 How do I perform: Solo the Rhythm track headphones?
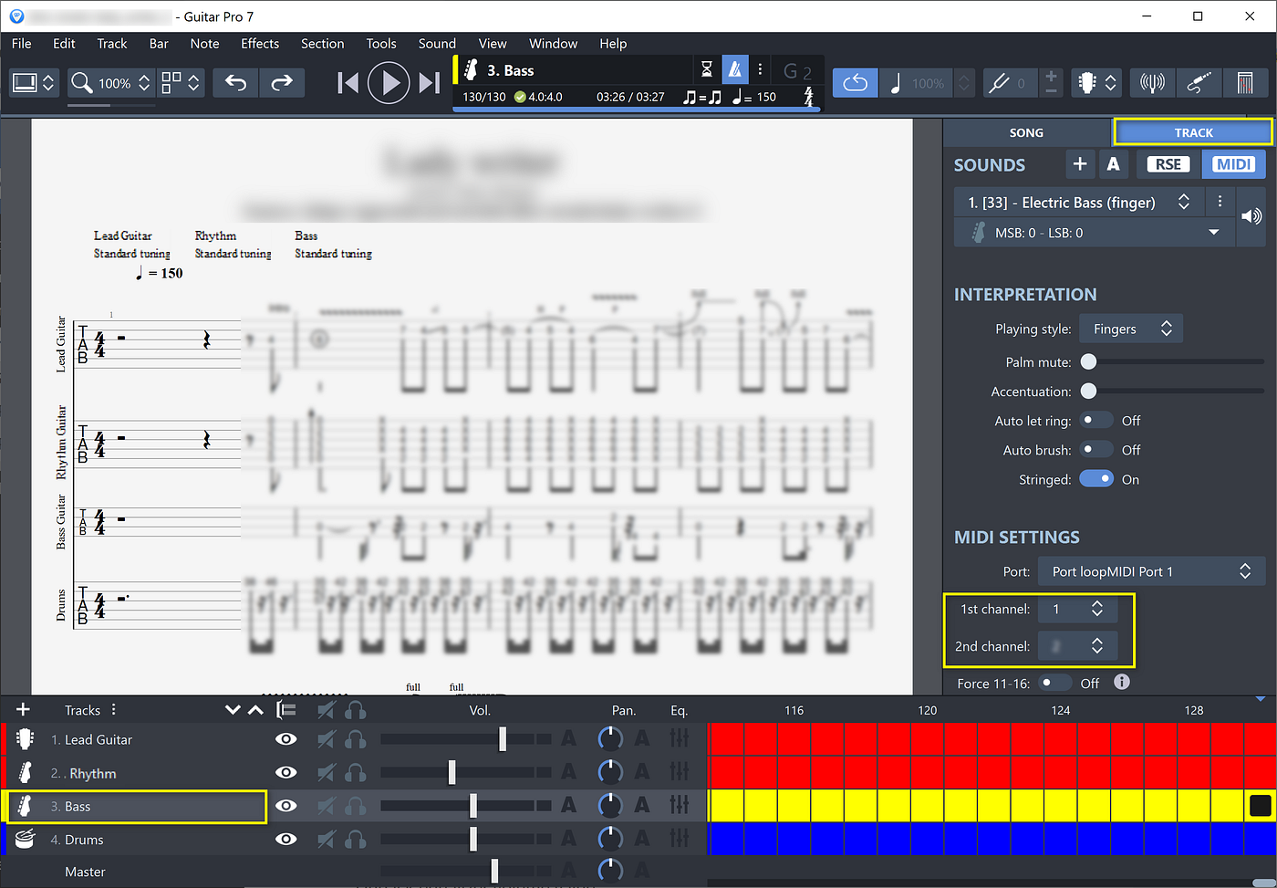pos(356,773)
